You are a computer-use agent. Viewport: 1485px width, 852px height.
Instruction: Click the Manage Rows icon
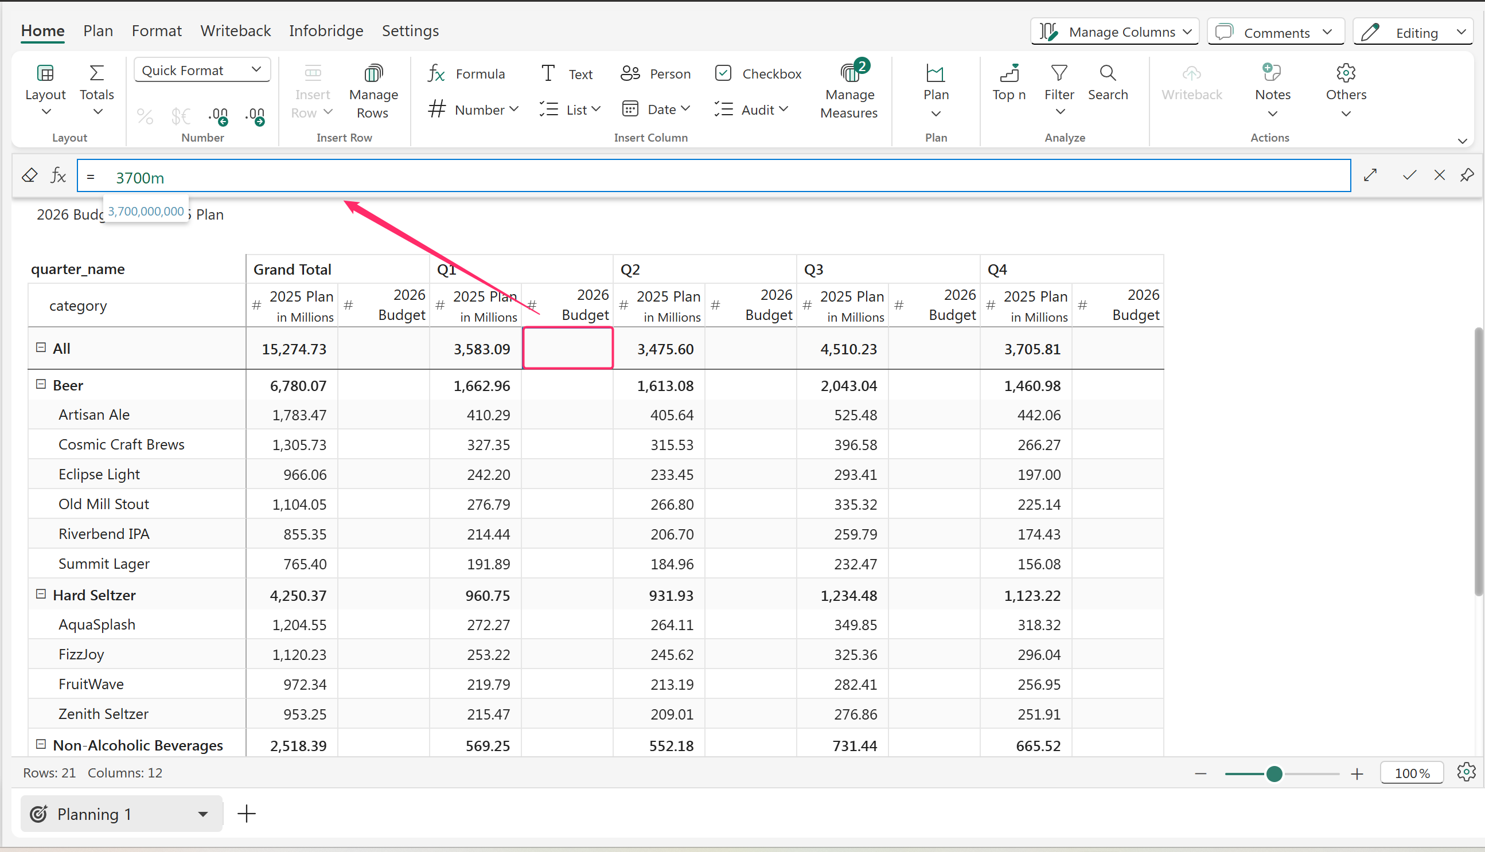(x=373, y=74)
